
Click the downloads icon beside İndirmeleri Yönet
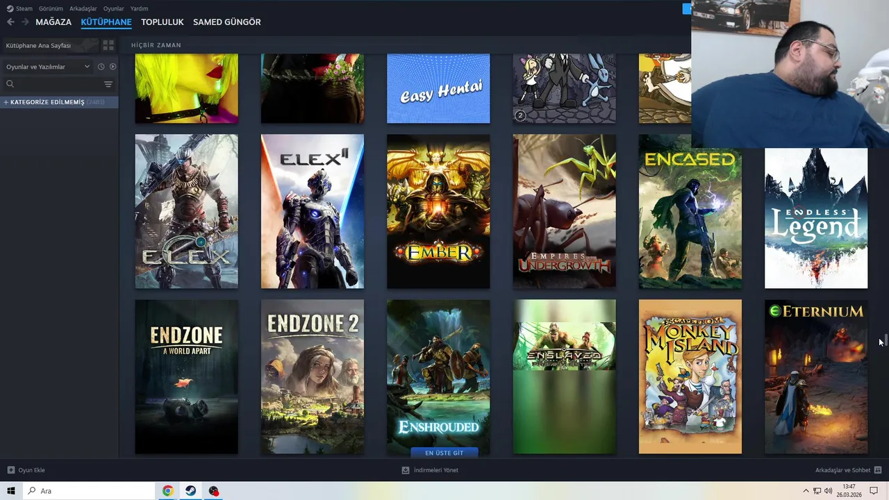[406, 470]
